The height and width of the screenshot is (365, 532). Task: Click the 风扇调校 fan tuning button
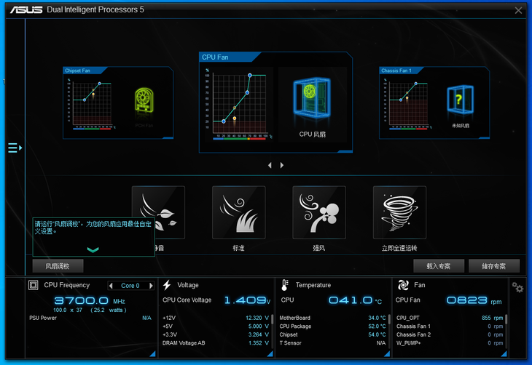(58, 266)
